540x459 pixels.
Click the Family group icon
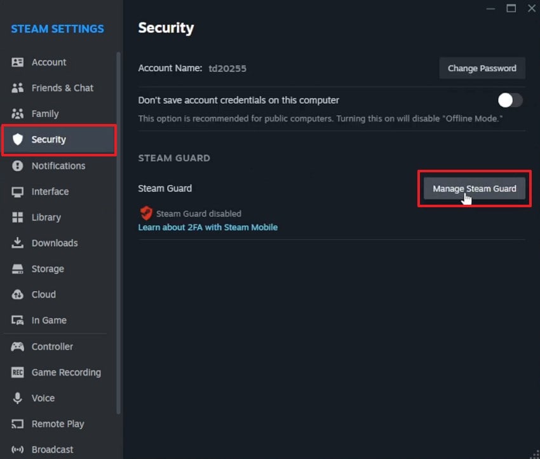pyautogui.click(x=18, y=114)
